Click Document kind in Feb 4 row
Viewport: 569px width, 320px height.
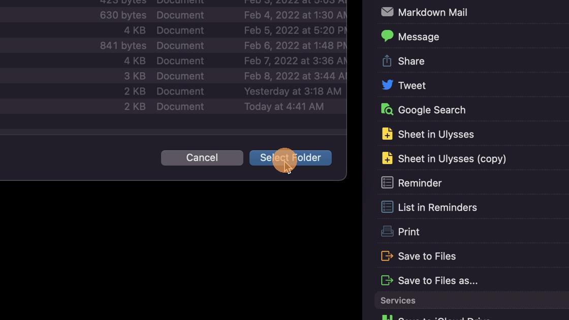click(180, 15)
